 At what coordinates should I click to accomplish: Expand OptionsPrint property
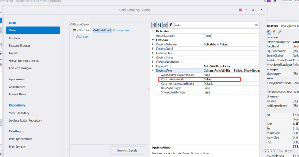153,66
